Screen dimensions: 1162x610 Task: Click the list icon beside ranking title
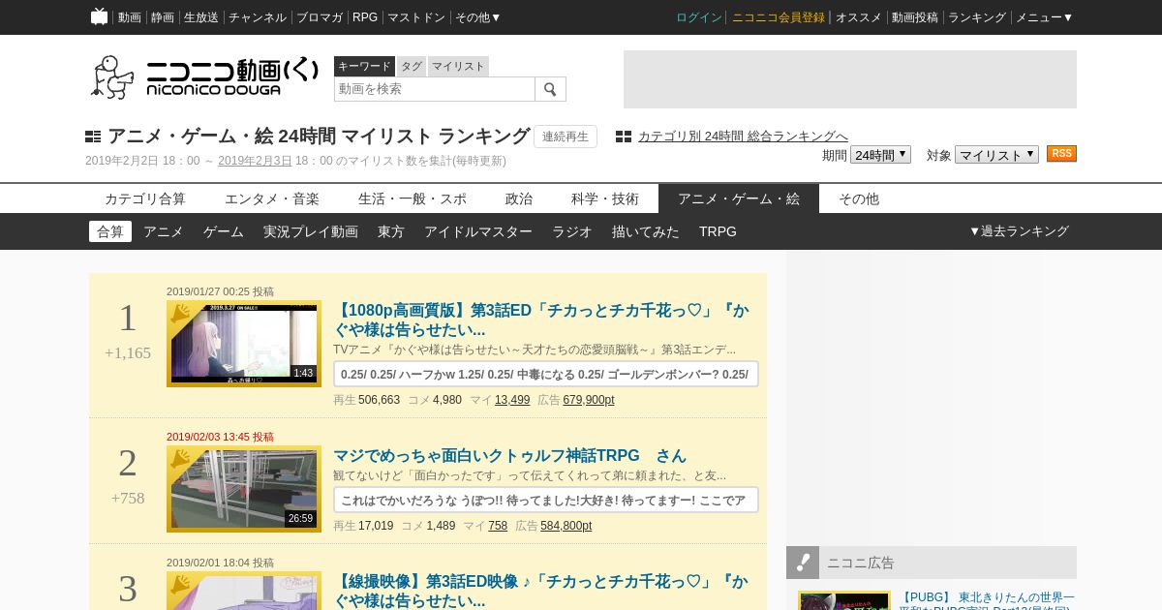pos(93,137)
